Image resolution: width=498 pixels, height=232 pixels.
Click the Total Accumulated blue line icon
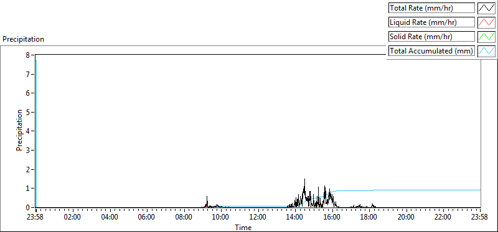pyautogui.click(x=486, y=51)
